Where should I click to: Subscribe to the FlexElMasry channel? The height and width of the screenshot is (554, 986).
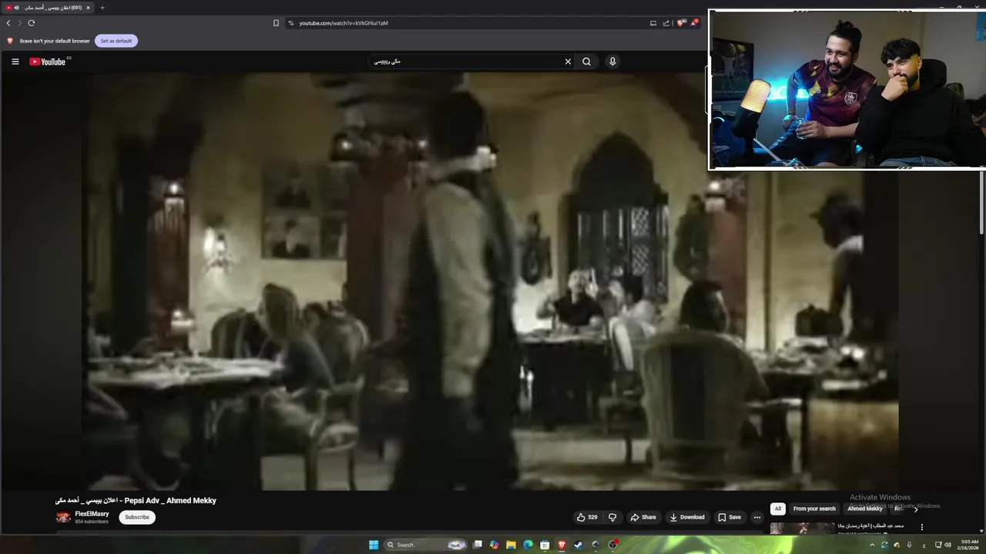(137, 517)
